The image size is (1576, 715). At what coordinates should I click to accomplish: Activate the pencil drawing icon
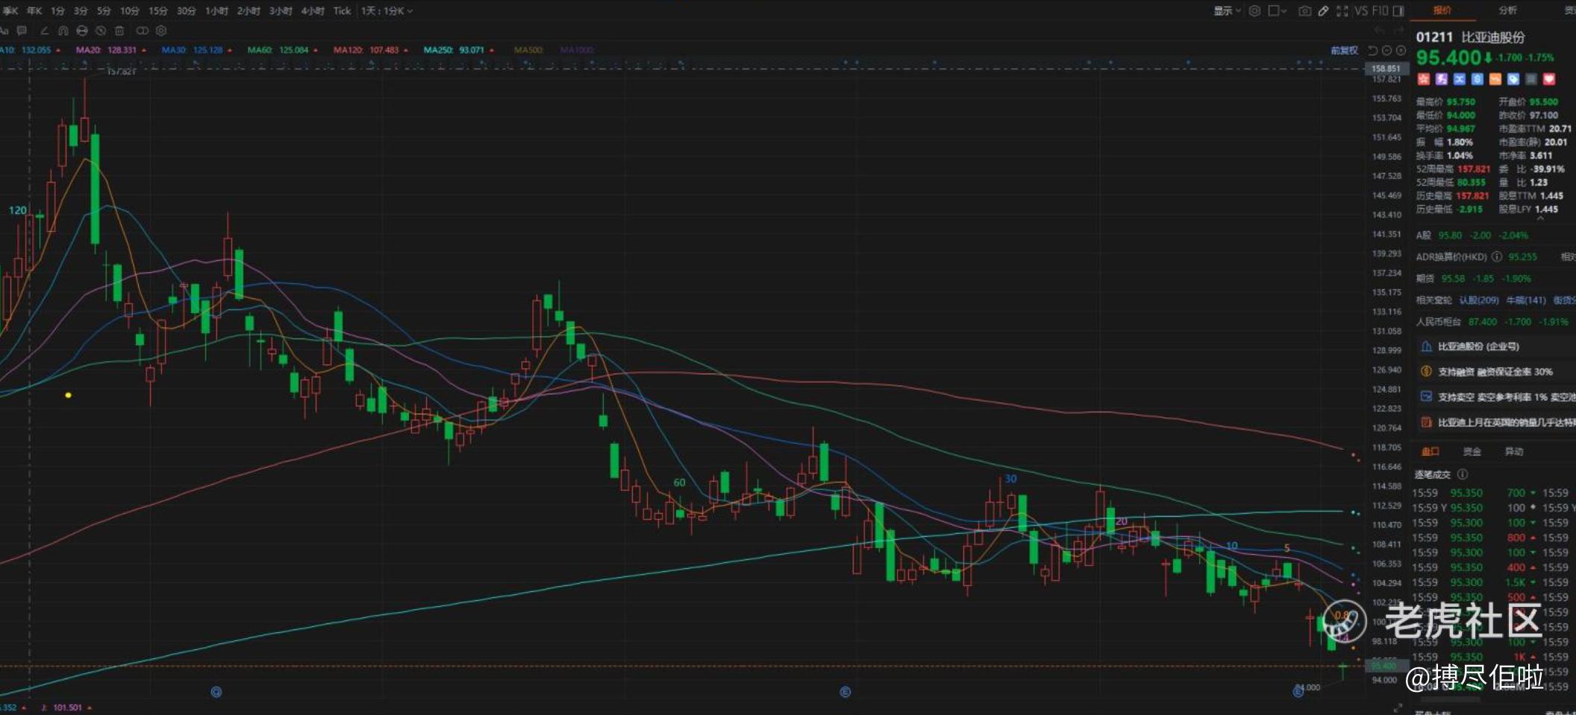[x=1323, y=10]
